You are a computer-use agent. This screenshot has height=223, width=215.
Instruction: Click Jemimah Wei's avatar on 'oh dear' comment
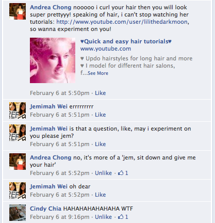(18, 190)
